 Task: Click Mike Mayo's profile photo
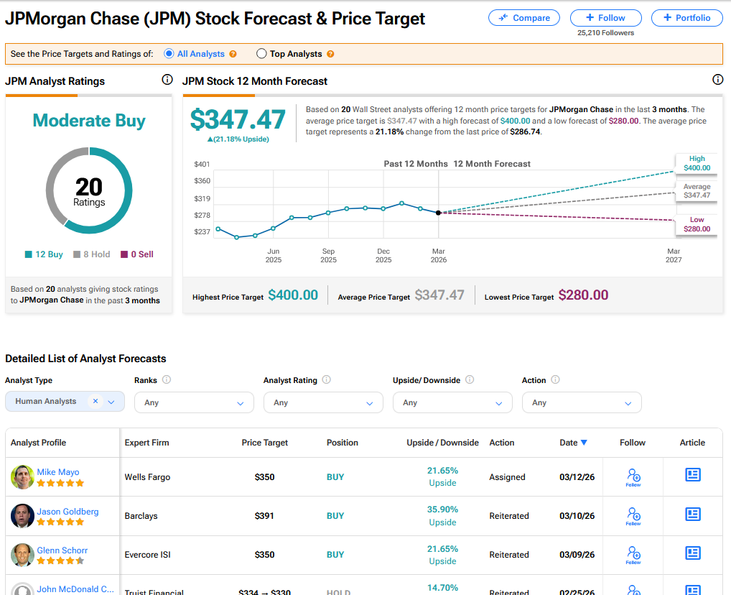click(23, 477)
